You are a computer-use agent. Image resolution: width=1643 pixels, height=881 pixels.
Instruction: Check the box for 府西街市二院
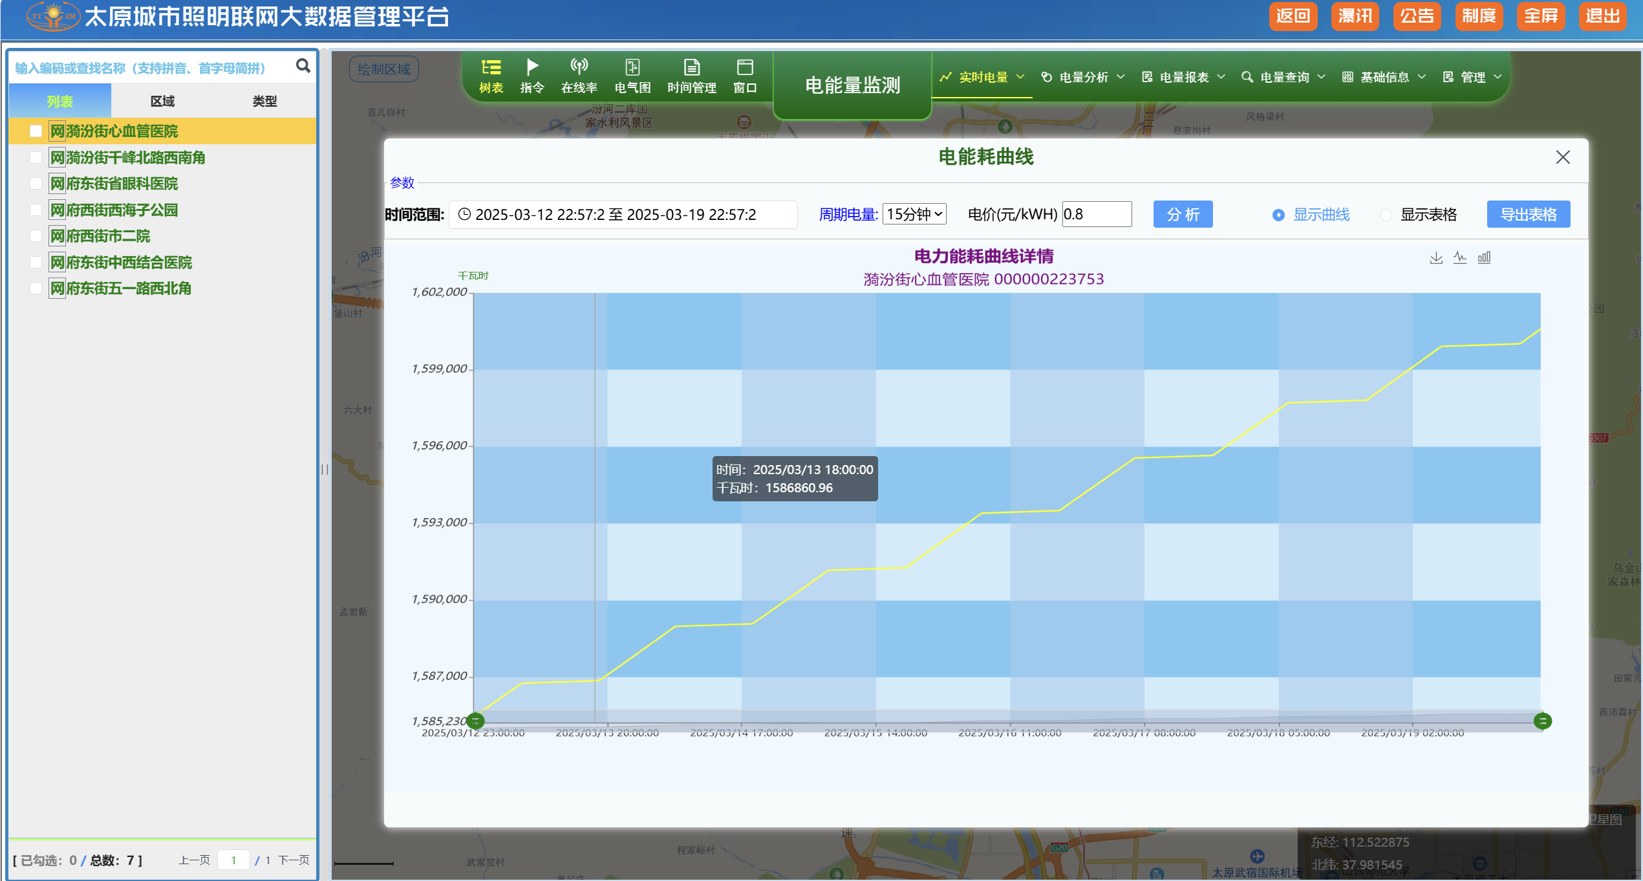click(36, 236)
